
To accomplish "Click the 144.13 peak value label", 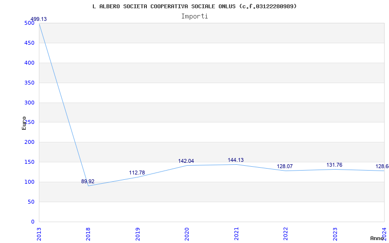I will 236,160.
